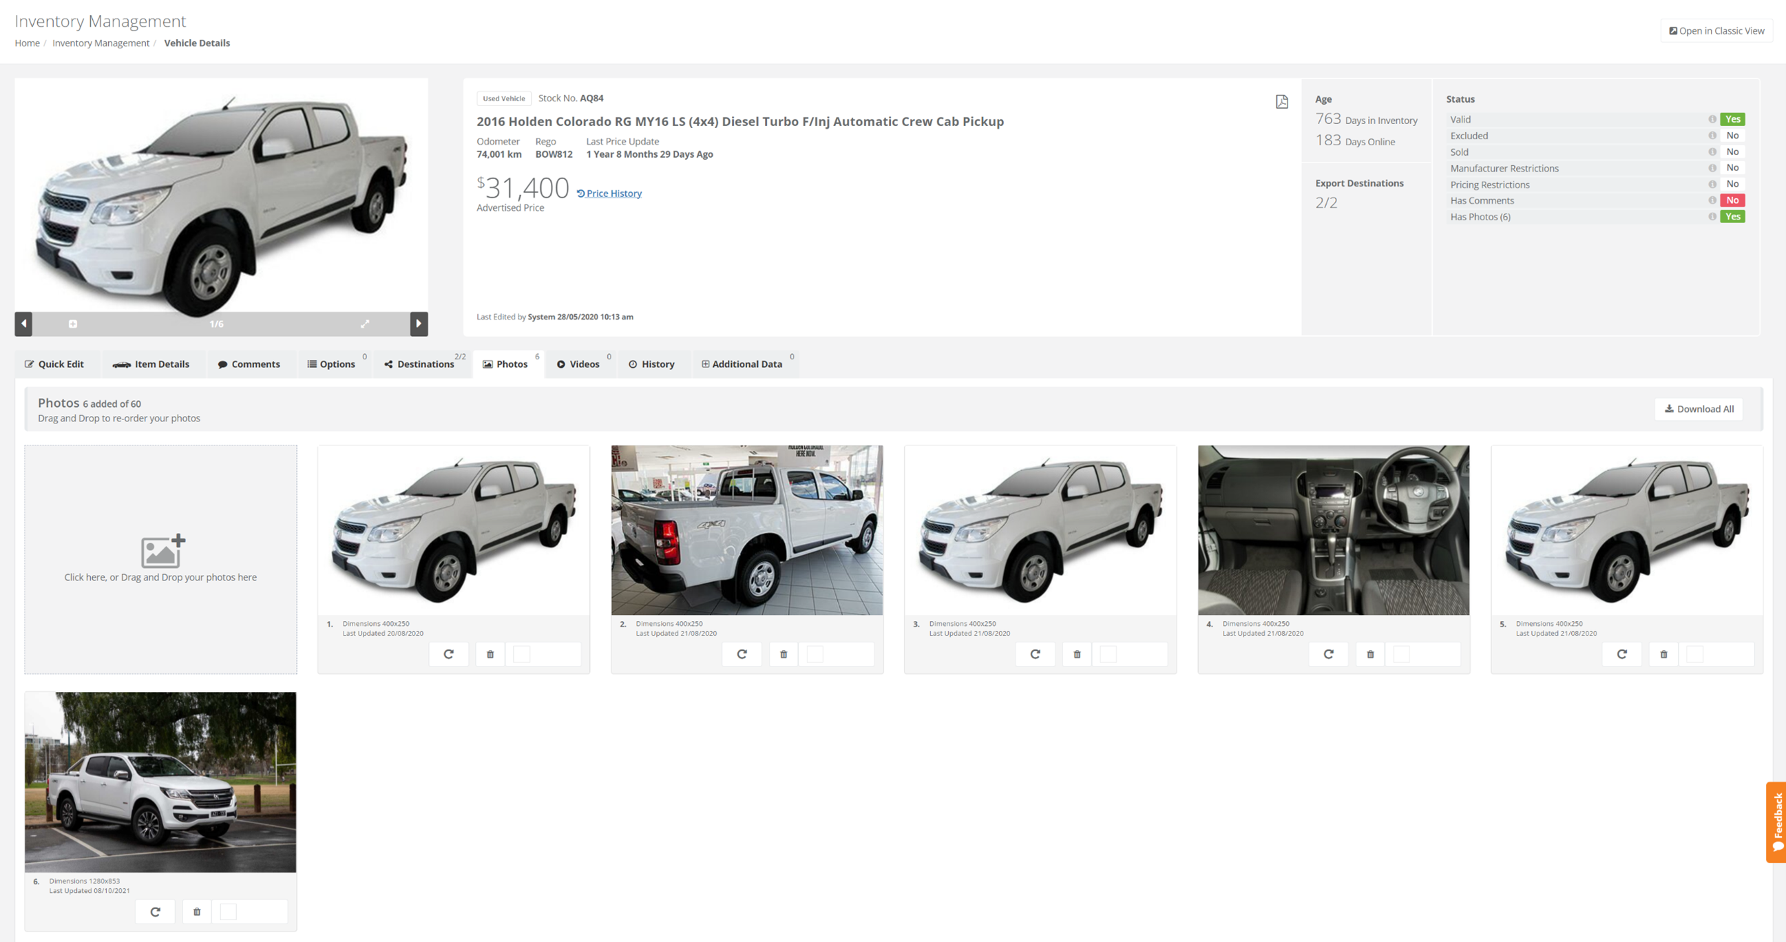Viewport: 1786px width, 942px height.
Task: Click the photo upload drop zone
Action: 161,559
